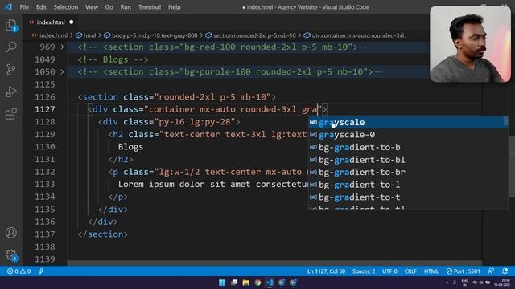Open the File menu

[x=24, y=7]
